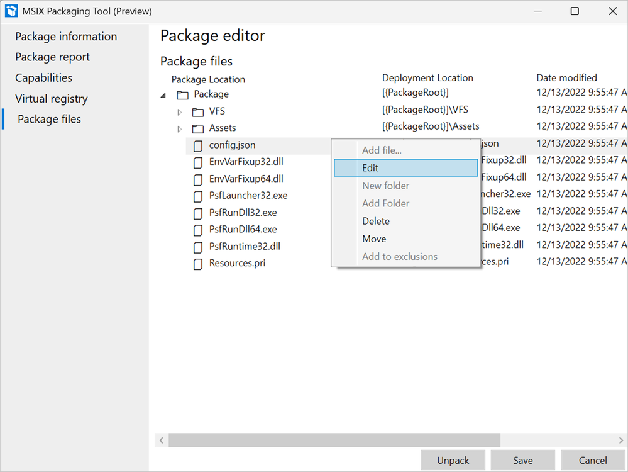This screenshot has width=628, height=472.
Task: Maximize the MSIX Packaging Tool window
Action: (575, 11)
